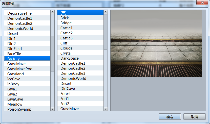Viewport: 210px width, 124px height.
Task: Select Bridge in the middle list
Action: coord(80,23)
